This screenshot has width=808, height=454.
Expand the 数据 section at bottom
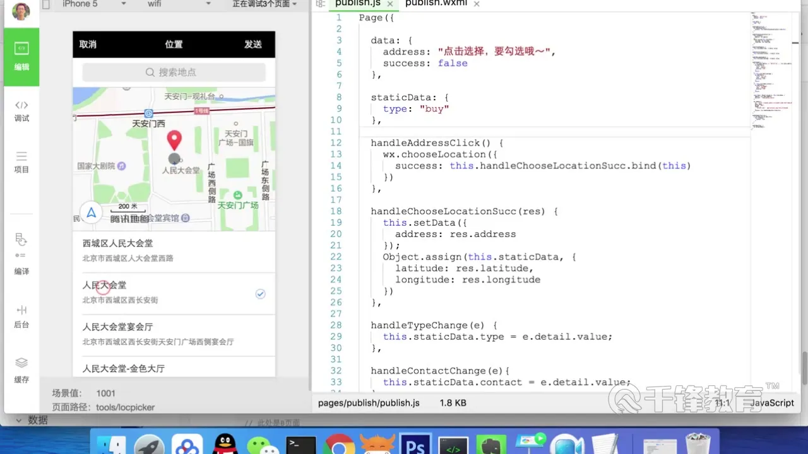32,420
